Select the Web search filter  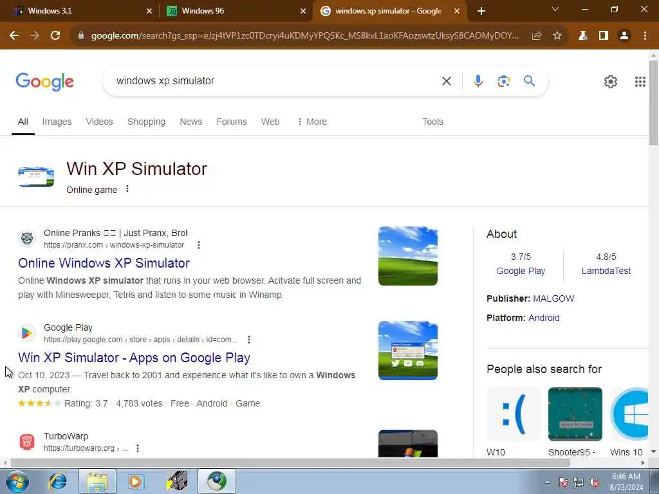coord(270,122)
